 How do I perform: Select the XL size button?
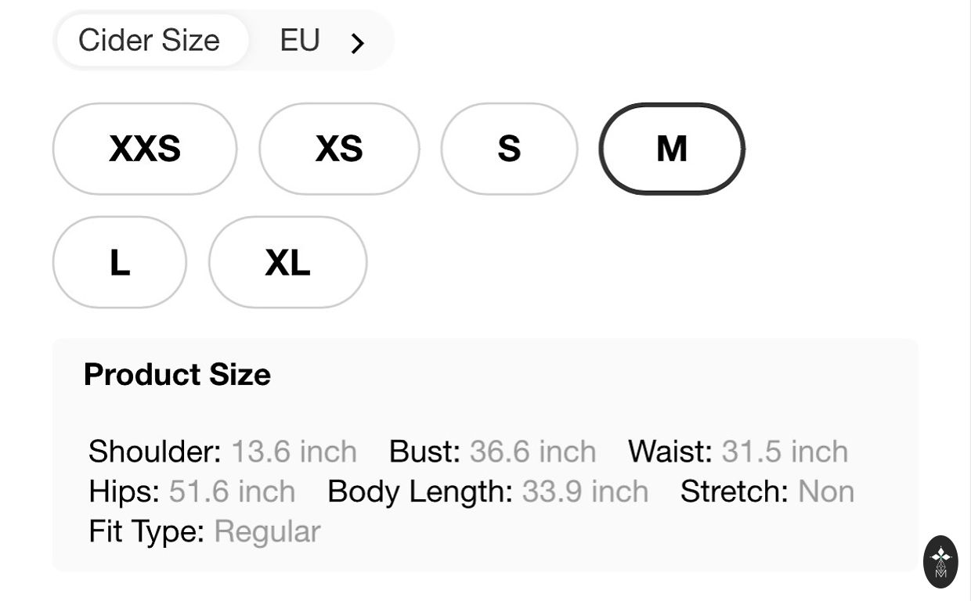287,262
